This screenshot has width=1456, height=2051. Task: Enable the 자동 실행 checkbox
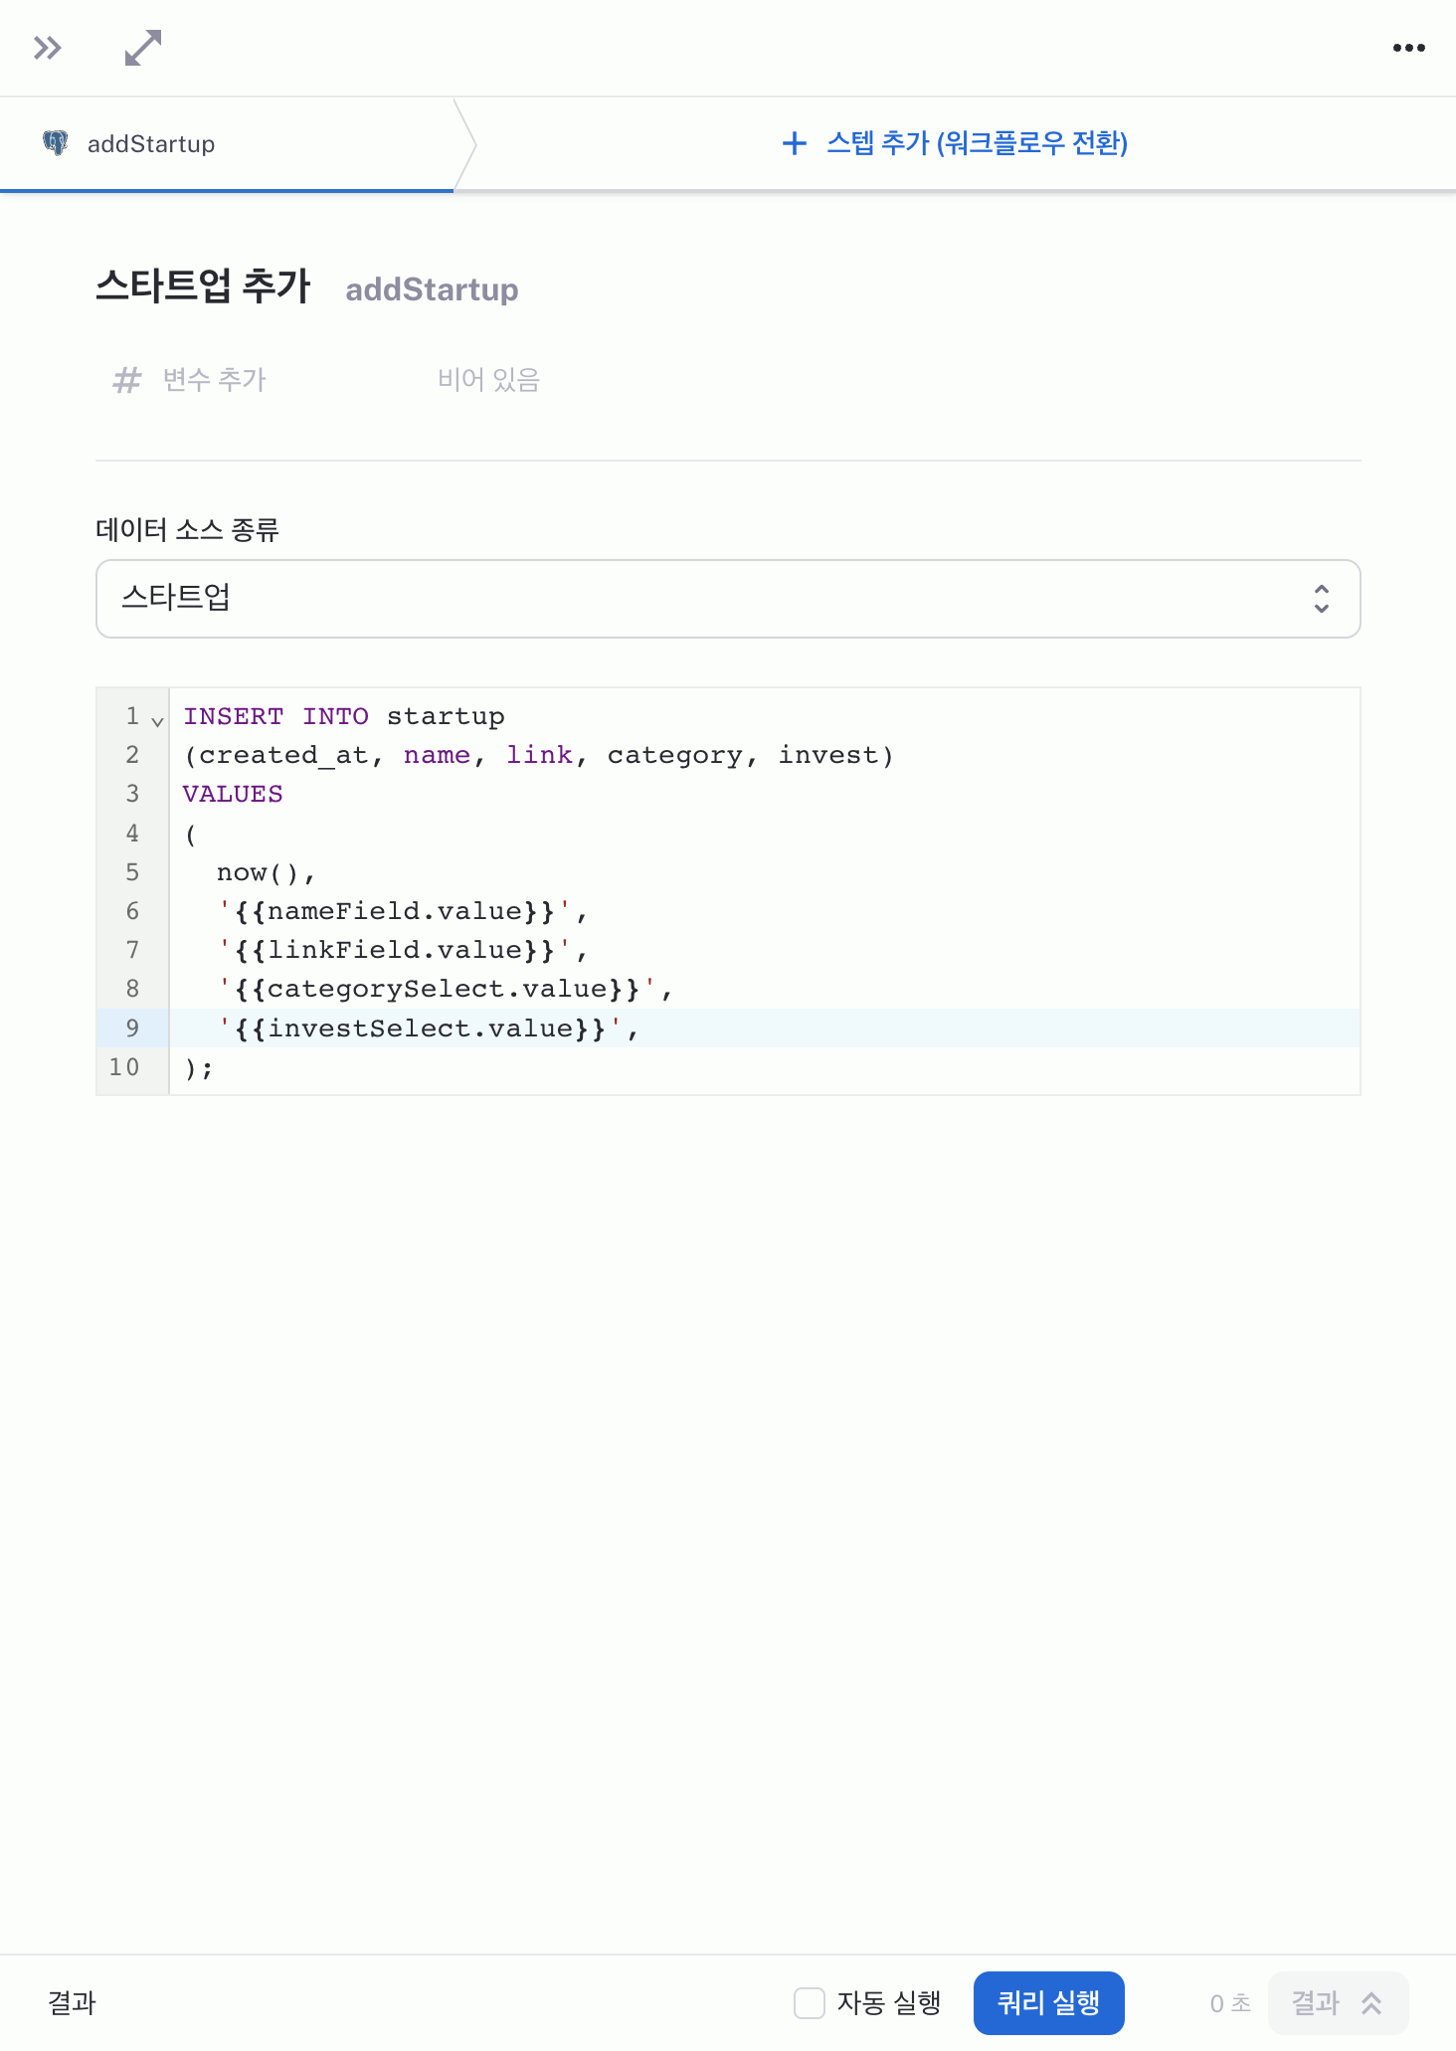(x=810, y=2003)
